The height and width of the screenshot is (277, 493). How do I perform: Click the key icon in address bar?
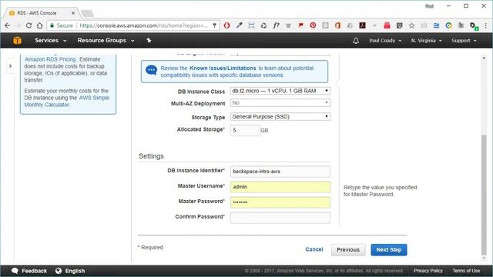[214, 25]
